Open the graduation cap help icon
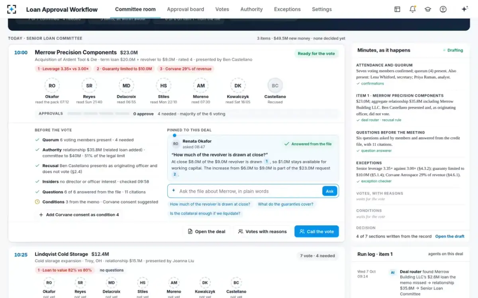Screen dimensions: 478x298 pyautogui.click(x=428, y=9)
